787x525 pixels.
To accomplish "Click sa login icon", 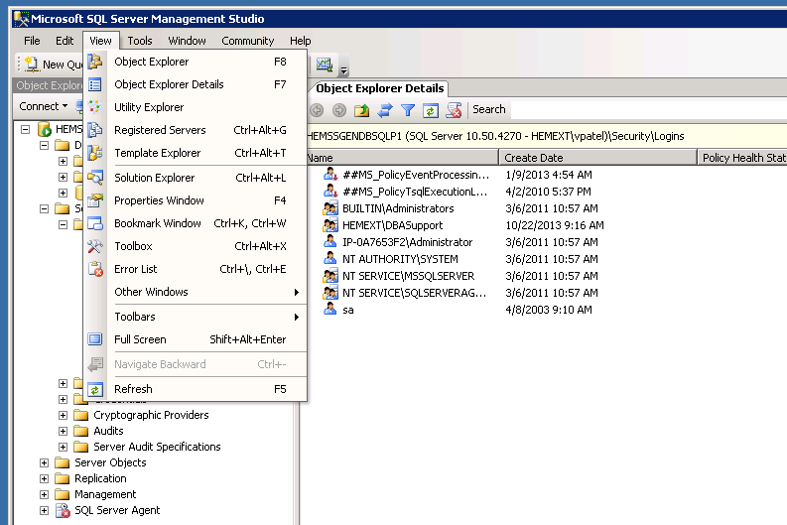I will click(x=329, y=310).
